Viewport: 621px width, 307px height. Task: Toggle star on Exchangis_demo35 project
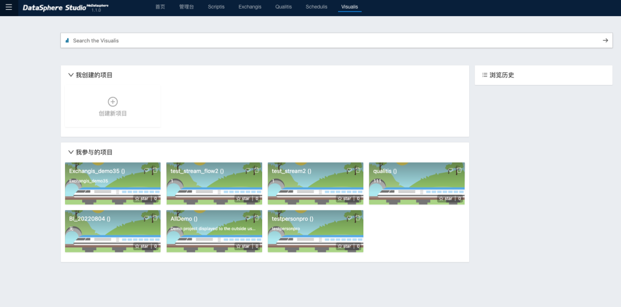(x=141, y=199)
